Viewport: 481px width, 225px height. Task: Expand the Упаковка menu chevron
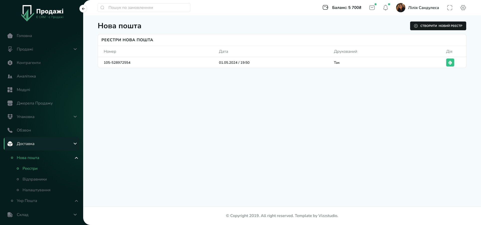point(75,117)
